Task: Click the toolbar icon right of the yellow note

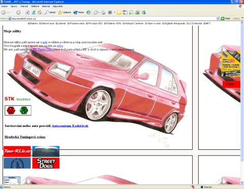Action: click(125, 12)
